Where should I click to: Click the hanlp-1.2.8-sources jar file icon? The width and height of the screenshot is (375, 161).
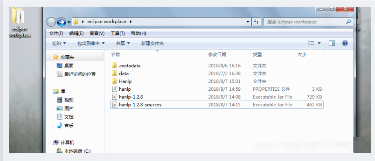coord(115,104)
